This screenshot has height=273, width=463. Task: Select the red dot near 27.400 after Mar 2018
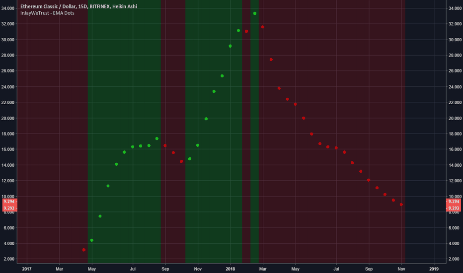tap(271, 60)
